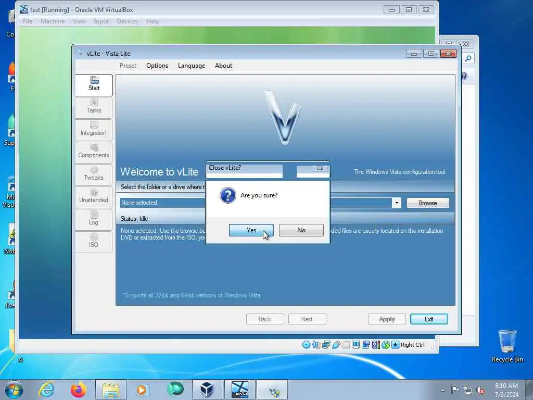
Task: Show hidden system tray icons arrow
Action: (x=442, y=390)
